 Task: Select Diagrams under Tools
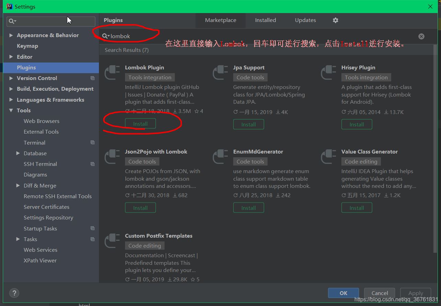[35, 175]
